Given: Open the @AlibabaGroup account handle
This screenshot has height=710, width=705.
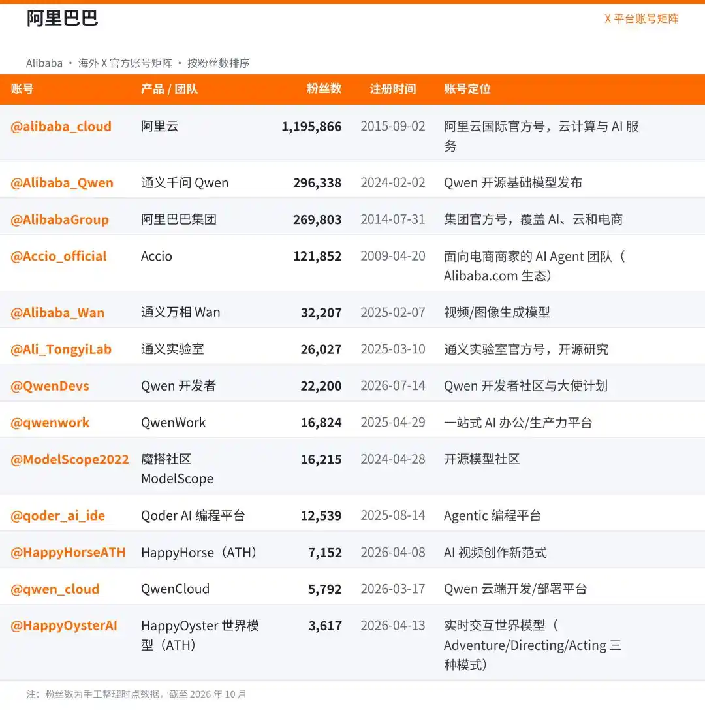Looking at the screenshot, I should [x=60, y=219].
